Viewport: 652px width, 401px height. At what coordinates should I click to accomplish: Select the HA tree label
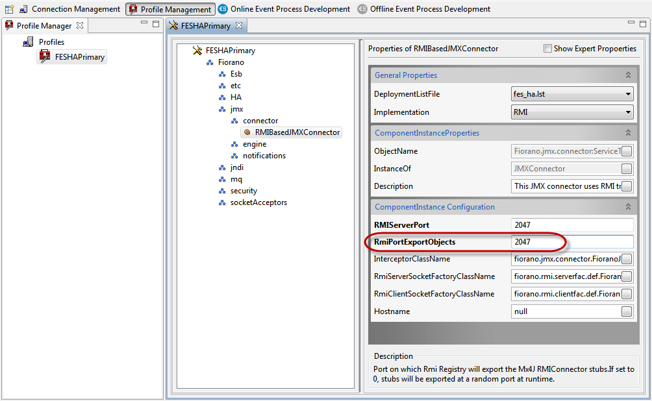point(236,97)
